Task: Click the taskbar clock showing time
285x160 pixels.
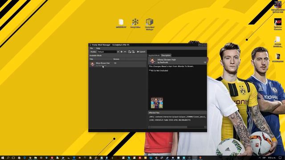Action: (x=272, y=158)
